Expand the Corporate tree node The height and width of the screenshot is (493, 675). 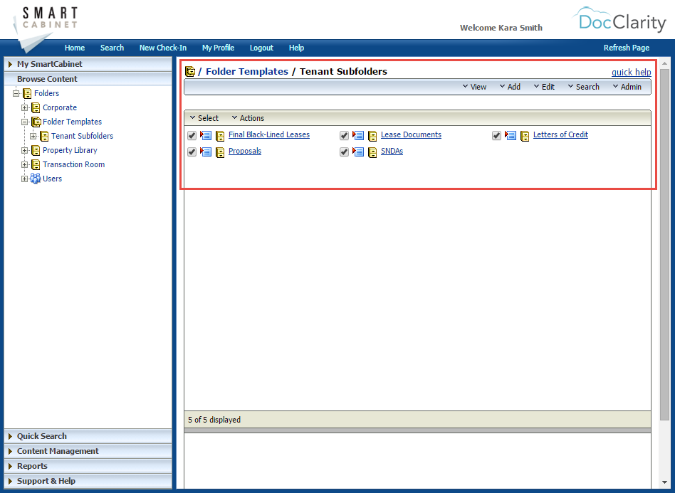tap(24, 107)
